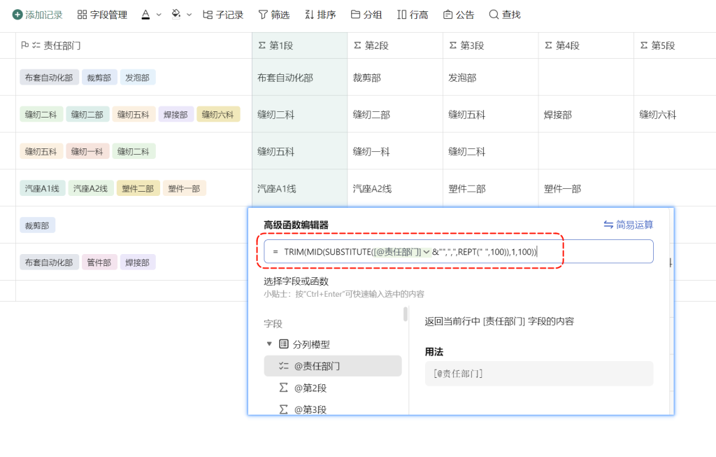Select the 第5段 column header
The image size is (716, 457).
tap(675, 45)
